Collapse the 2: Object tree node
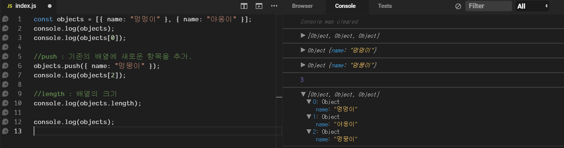 309,132
